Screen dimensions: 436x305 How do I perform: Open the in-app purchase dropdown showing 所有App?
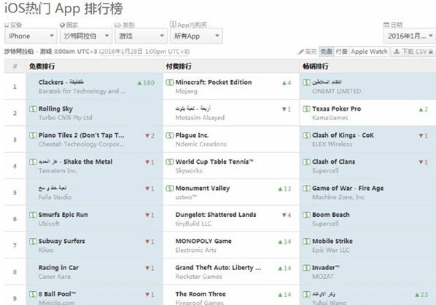click(196, 36)
